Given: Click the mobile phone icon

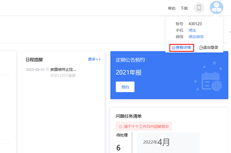Looking at the screenshot, I should click(199, 8).
